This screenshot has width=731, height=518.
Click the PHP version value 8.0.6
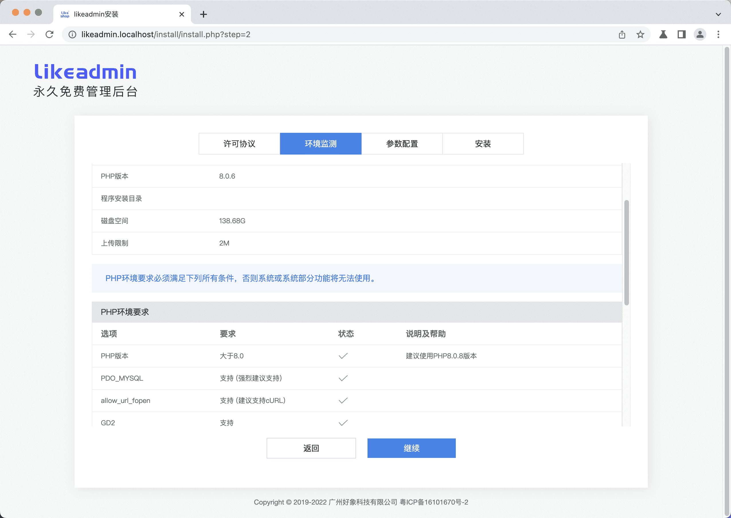[x=227, y=176]
